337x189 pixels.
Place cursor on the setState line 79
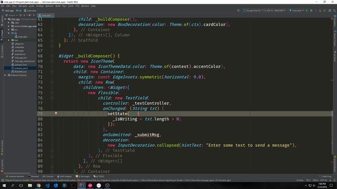[185, 113]
